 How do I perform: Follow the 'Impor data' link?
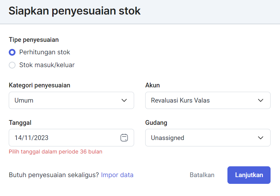coord(117,175)
